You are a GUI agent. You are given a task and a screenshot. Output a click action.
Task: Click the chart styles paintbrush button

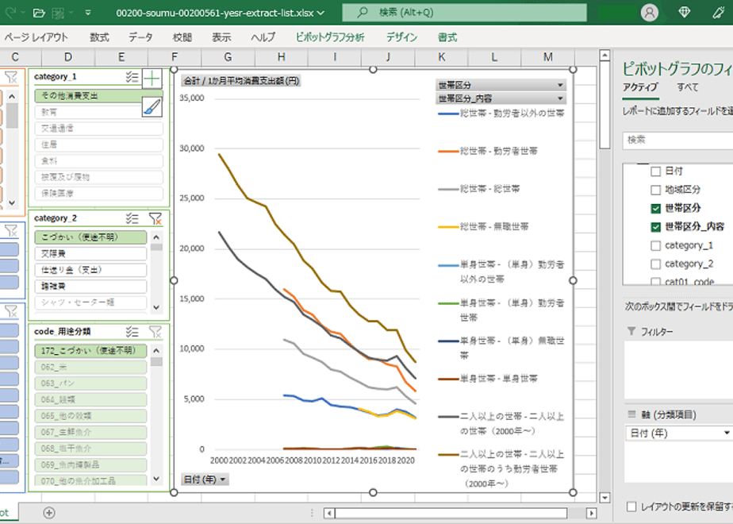tap(152, 108)
